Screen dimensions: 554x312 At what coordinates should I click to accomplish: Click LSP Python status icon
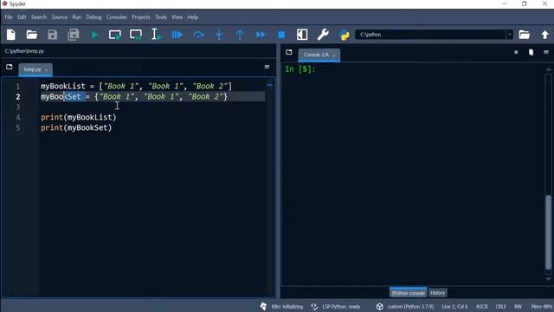[314, 306]
